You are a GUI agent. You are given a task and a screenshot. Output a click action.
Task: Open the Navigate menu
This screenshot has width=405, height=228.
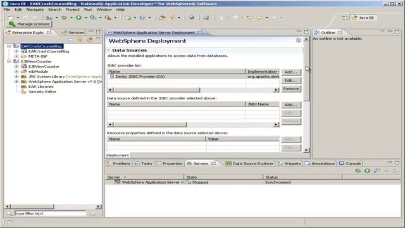[35, 9]
